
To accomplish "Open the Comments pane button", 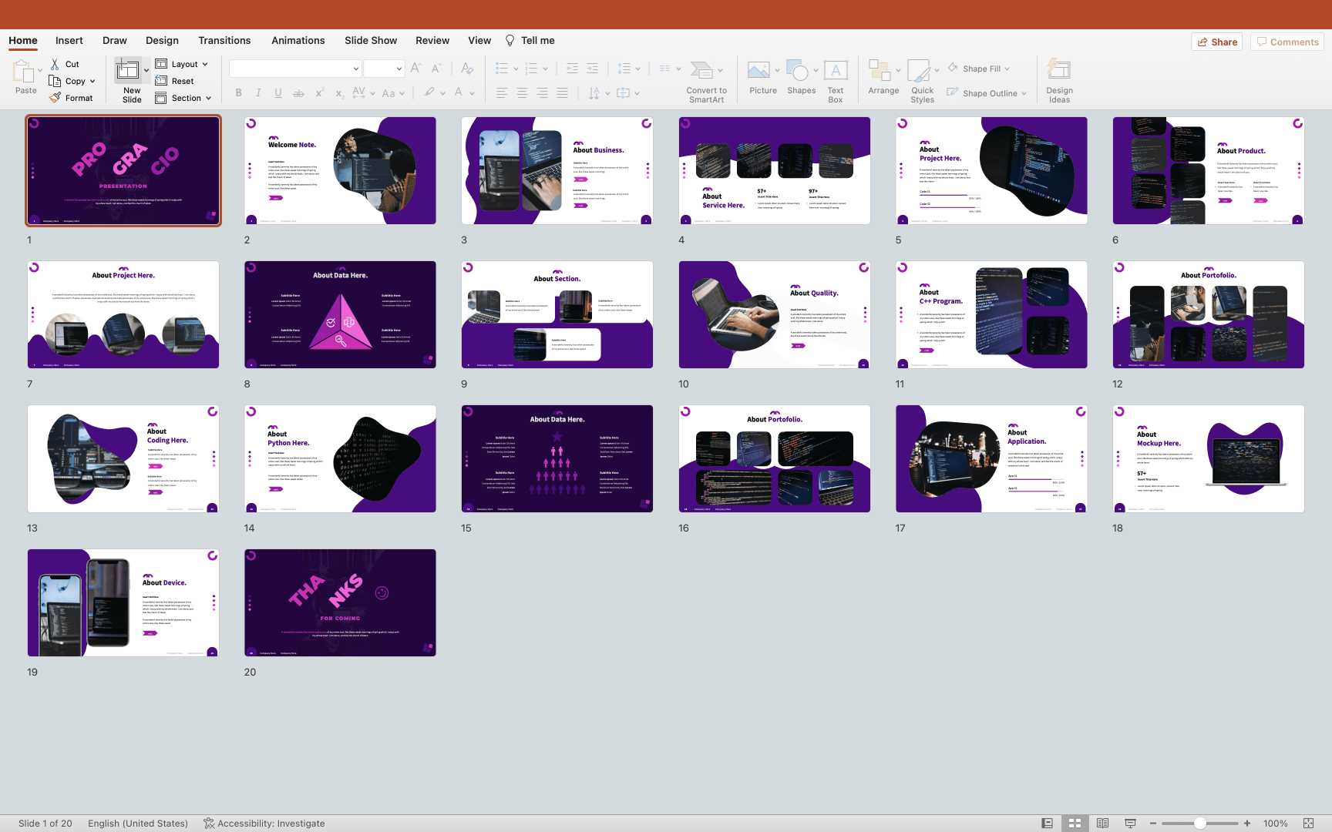I will (x=1287, y=42).
